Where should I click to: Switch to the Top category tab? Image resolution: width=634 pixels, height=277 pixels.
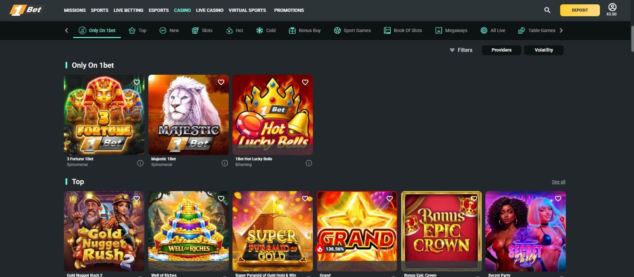[x=137, y=30]
